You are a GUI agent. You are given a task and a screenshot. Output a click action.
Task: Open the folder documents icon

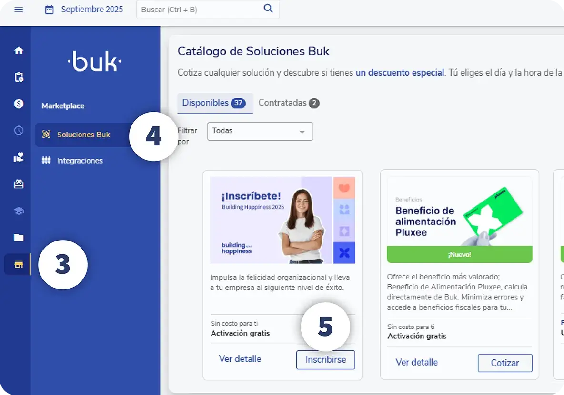click(x=19, y=238)
